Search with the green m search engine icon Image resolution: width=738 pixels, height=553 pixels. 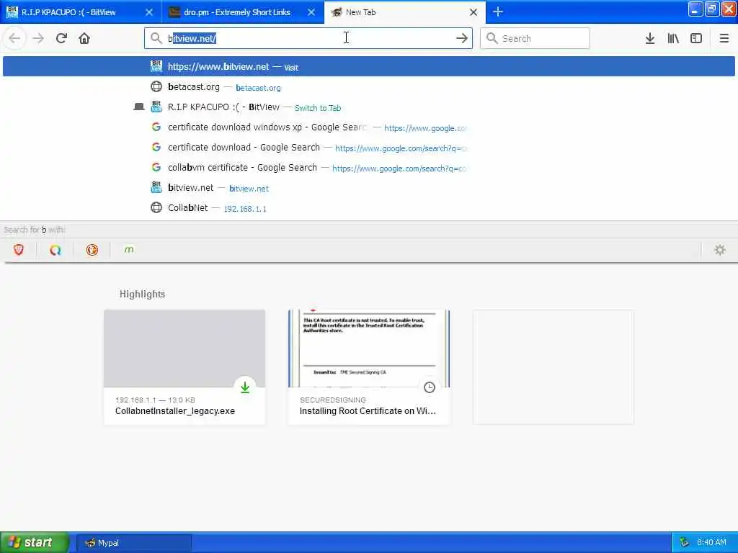(x=128, y=250)
